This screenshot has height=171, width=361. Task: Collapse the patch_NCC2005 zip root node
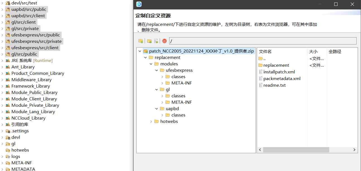tap(140, 51)
